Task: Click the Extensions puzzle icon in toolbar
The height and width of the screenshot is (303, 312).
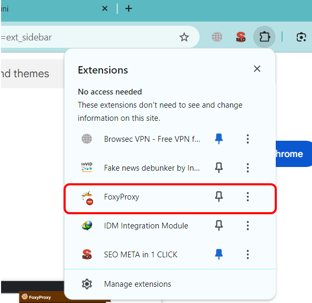Action: 264,37
